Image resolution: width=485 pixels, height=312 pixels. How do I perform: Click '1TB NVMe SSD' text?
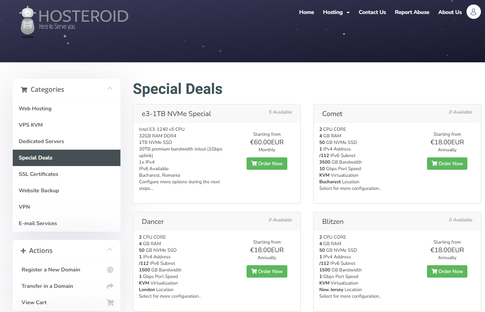point(155,142)
